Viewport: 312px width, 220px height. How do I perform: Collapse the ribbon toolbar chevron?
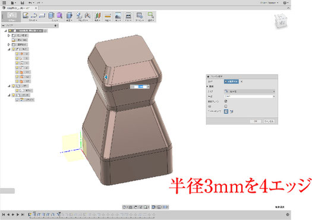click(x=288, y=8)
